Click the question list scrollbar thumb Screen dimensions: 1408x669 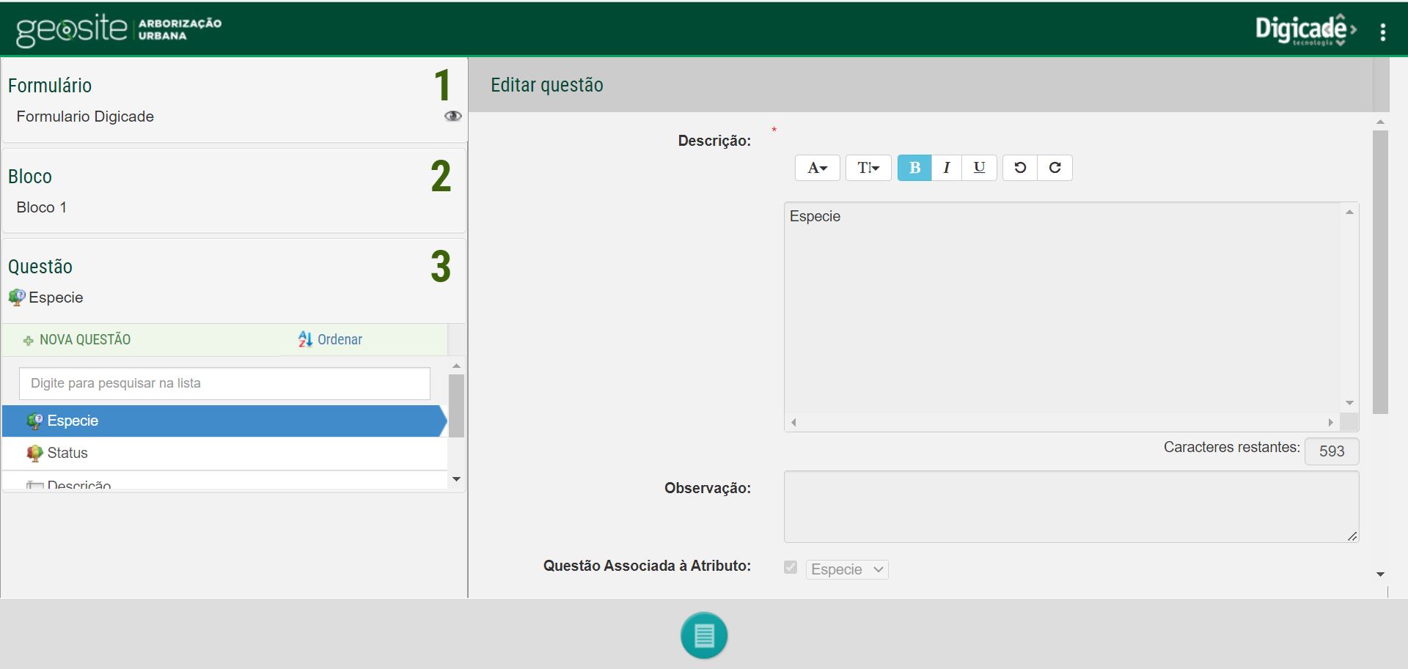[x=456, y=406]
